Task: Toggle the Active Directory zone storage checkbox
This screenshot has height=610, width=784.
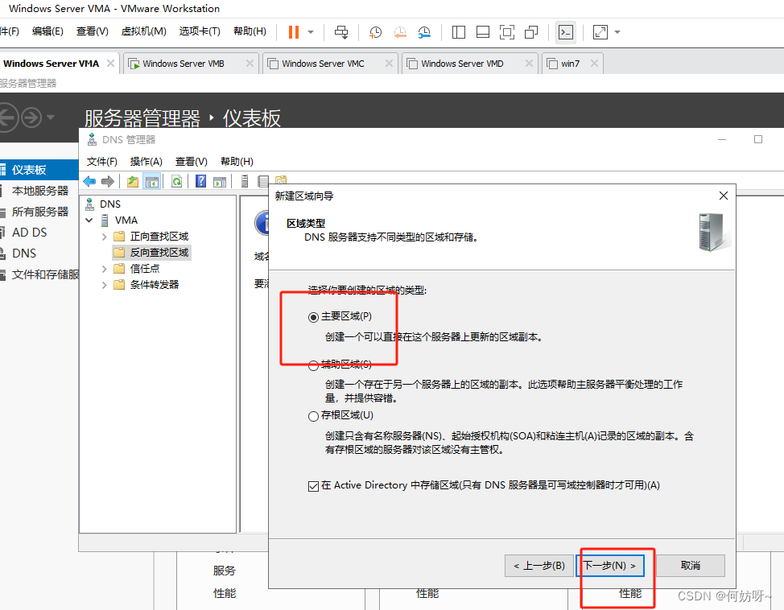Action: (x=314, y=486)
